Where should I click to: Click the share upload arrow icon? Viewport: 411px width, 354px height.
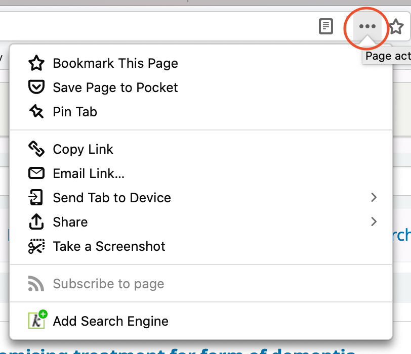click(x=36, y=222)
